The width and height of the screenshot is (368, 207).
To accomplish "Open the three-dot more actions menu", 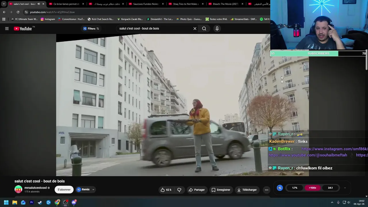I will (x=267, y=190).
